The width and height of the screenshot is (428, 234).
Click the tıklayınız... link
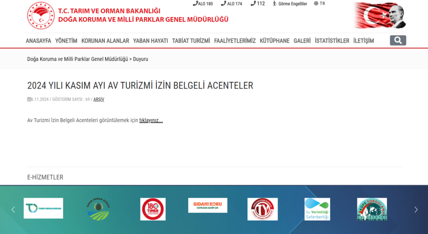(x=151, y=120)
